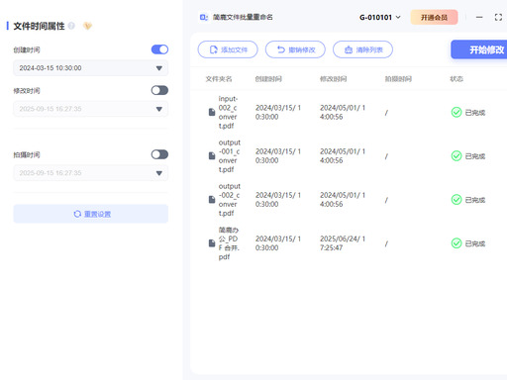This screenshot has height=380, width=507.
Task: Click green check status for output-001_convert.pdf
Action: pyautogui.click(x=456, y=156)
